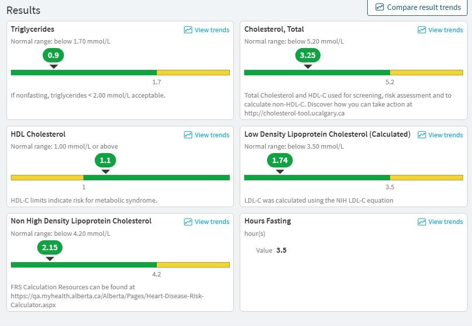Viewport: 472px width, 326px height.
Task: Click 'Normal range: 1.00 mmol/L or above' text
Action: click(65, 147)
